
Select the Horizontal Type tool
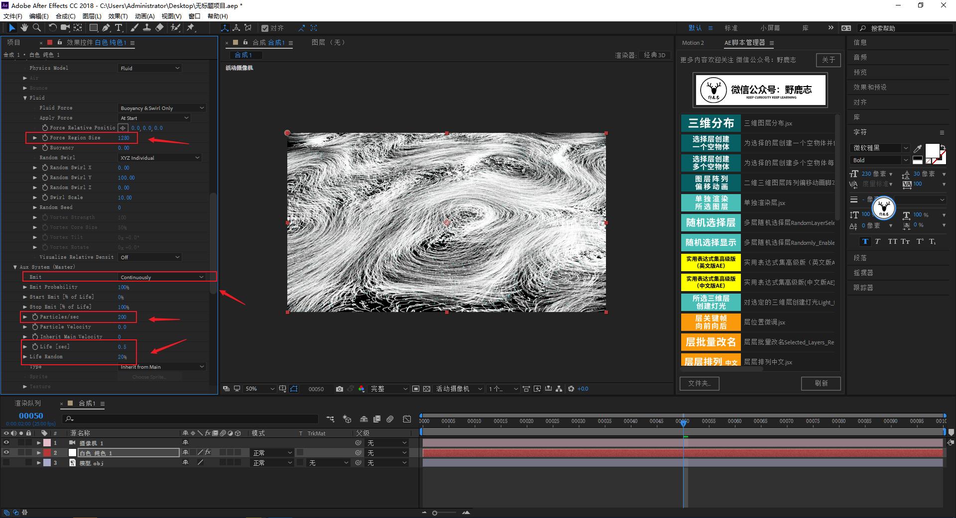[x=119, y=28]
